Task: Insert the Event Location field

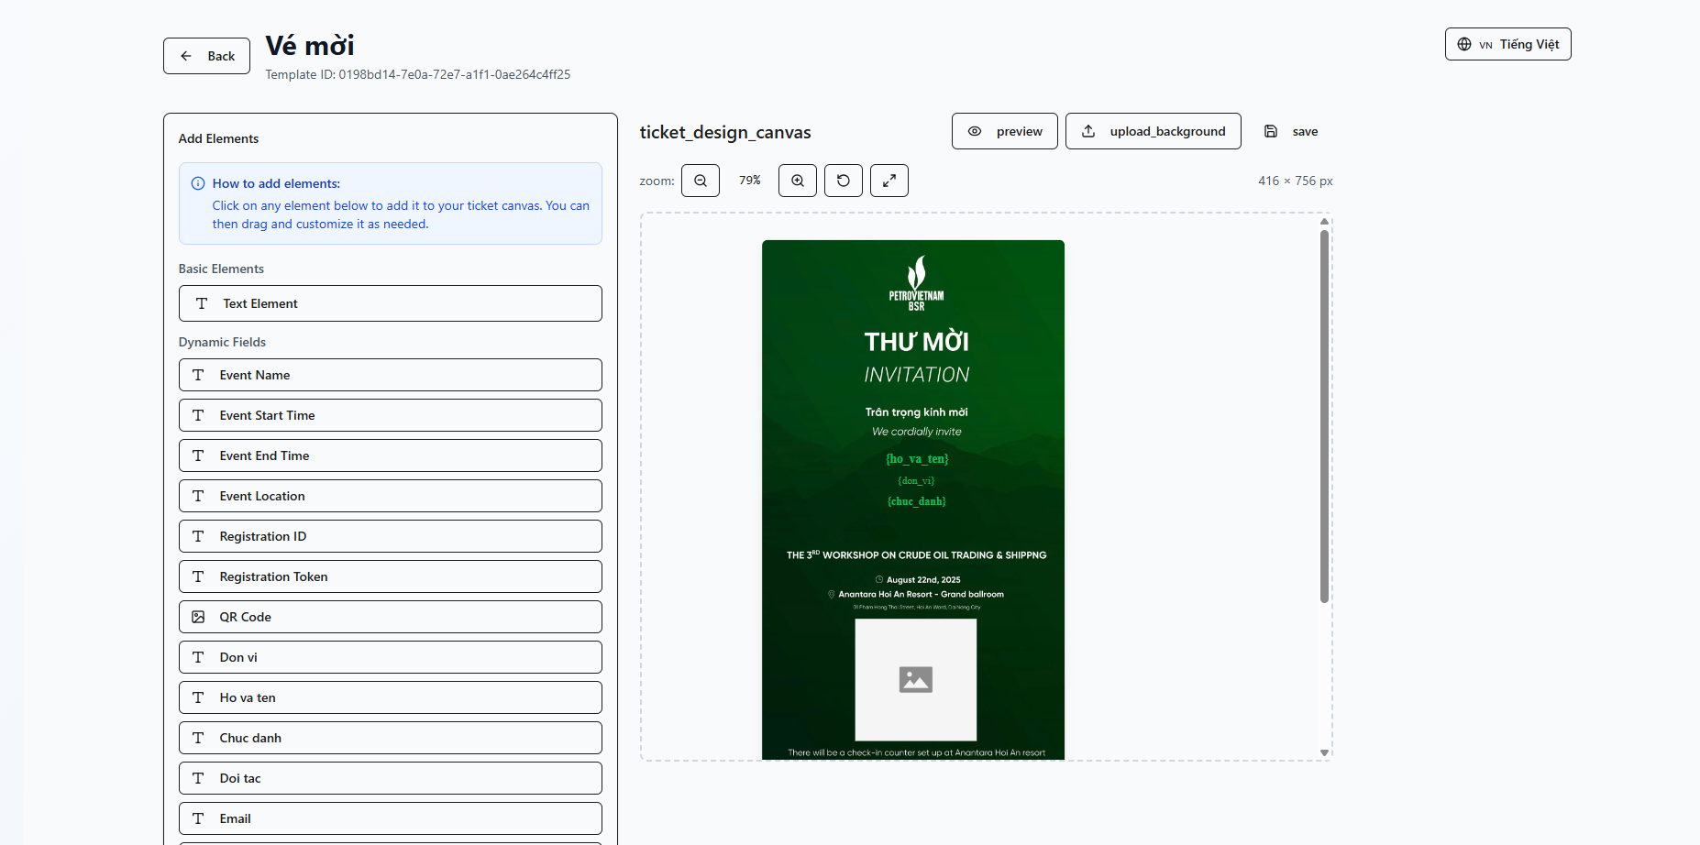Action: click(390, 496)
